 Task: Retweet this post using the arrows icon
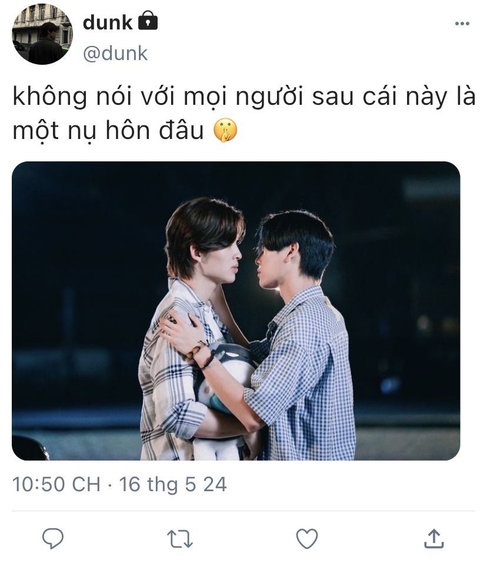180,539
